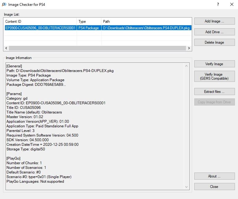Click the Parental Level: 3 line
This screenshot has width=238, height=199.
click(21, 131)
